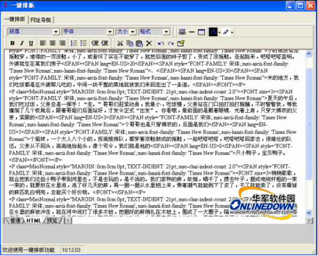318x256 pixels.
Task: Open highlight color dropdown arrow
Action: pos(232,32)
